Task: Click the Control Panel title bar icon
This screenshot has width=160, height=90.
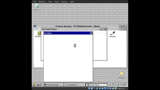Action: click(43, 29)
